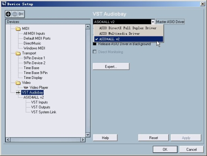The image size is (207, 156).
Task: Select DirectMusic tree item
Action: 32,43
